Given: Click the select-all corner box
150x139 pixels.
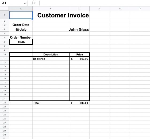Looking at the screenshot, I should click(5, 9).
